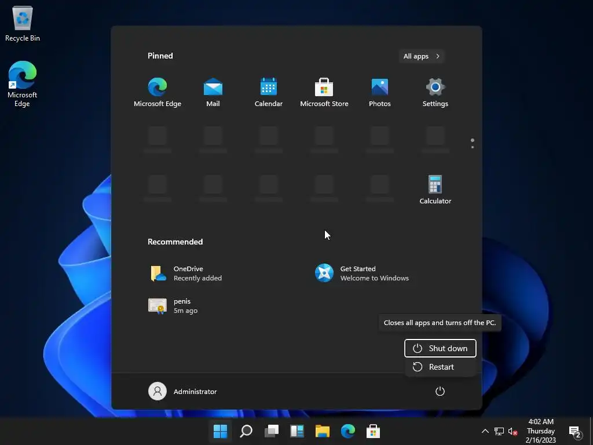The image size is (593, 445).
Task: Select Recycle Bin on the desktop
Action: (23, 23)
